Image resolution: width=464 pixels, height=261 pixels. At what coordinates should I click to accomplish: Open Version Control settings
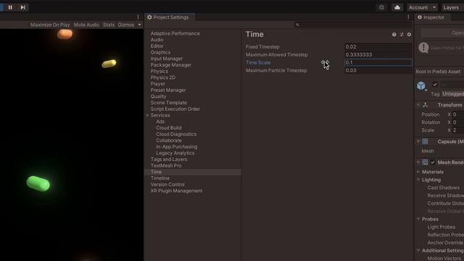pyautogui.click(x=167, y=184)
